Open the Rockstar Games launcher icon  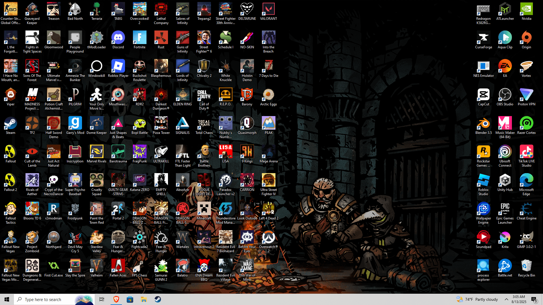point(484,156)
